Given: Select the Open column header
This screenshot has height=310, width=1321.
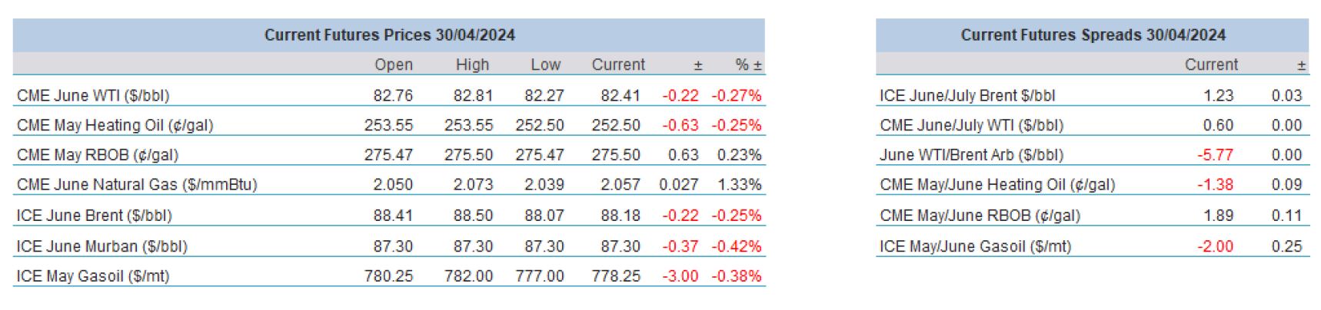Looking at the screenshot, I should (394, 65).
